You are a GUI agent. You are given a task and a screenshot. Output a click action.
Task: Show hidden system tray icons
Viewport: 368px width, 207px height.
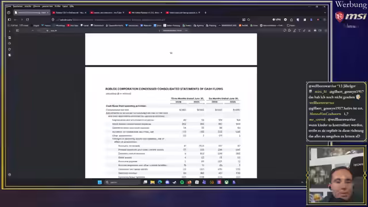302,182
